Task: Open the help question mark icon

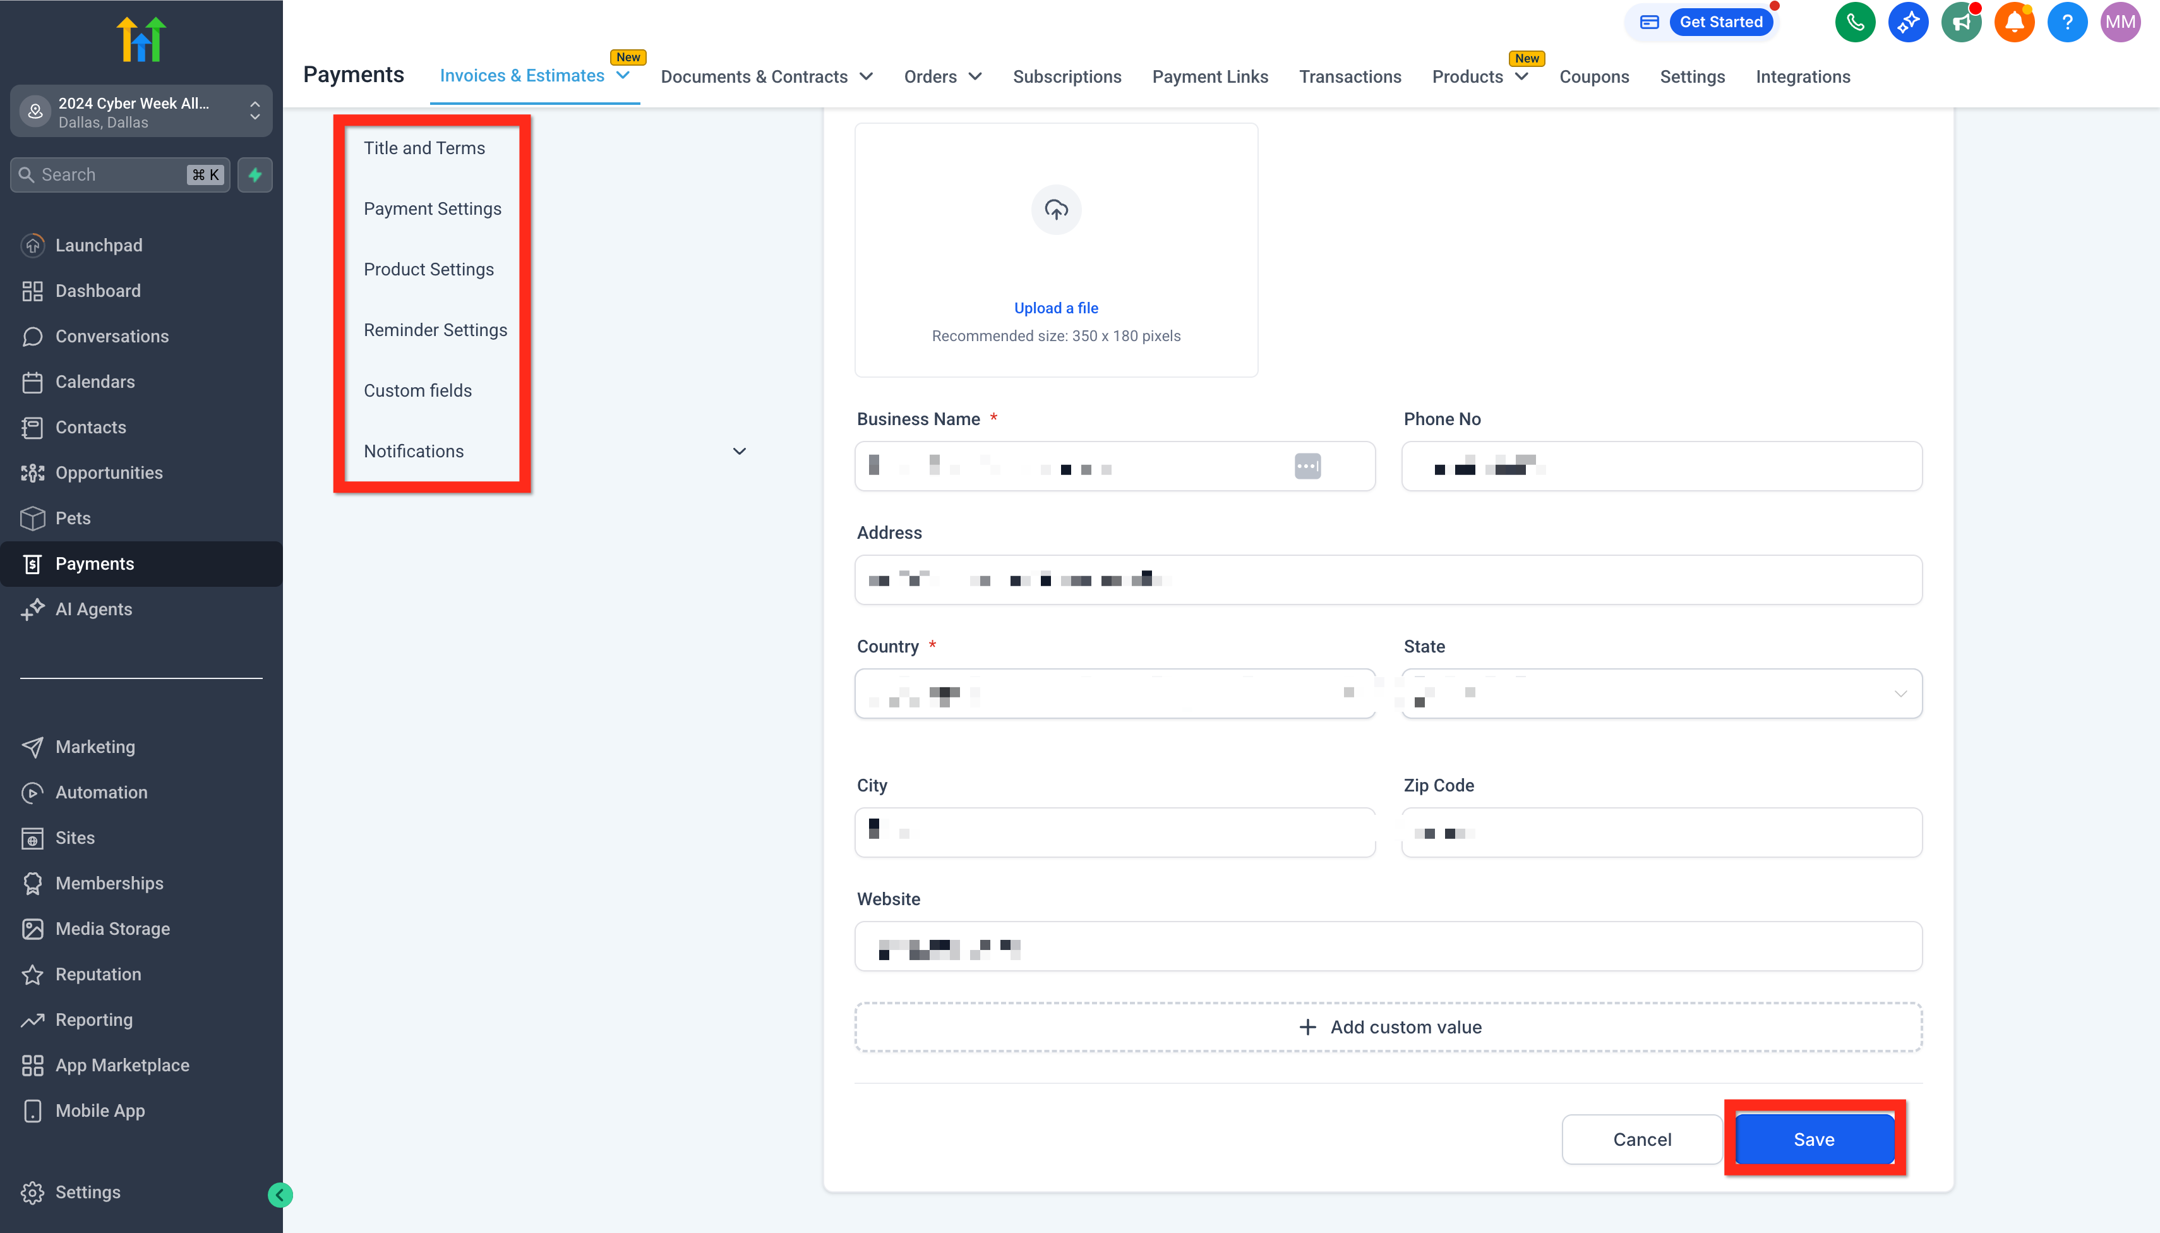Action: [x=2067, y=23]
